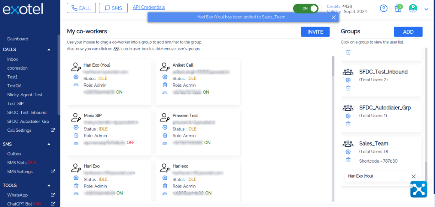Collapse the SMS sidebar section
435x207 pixels.
pos(49,145)
